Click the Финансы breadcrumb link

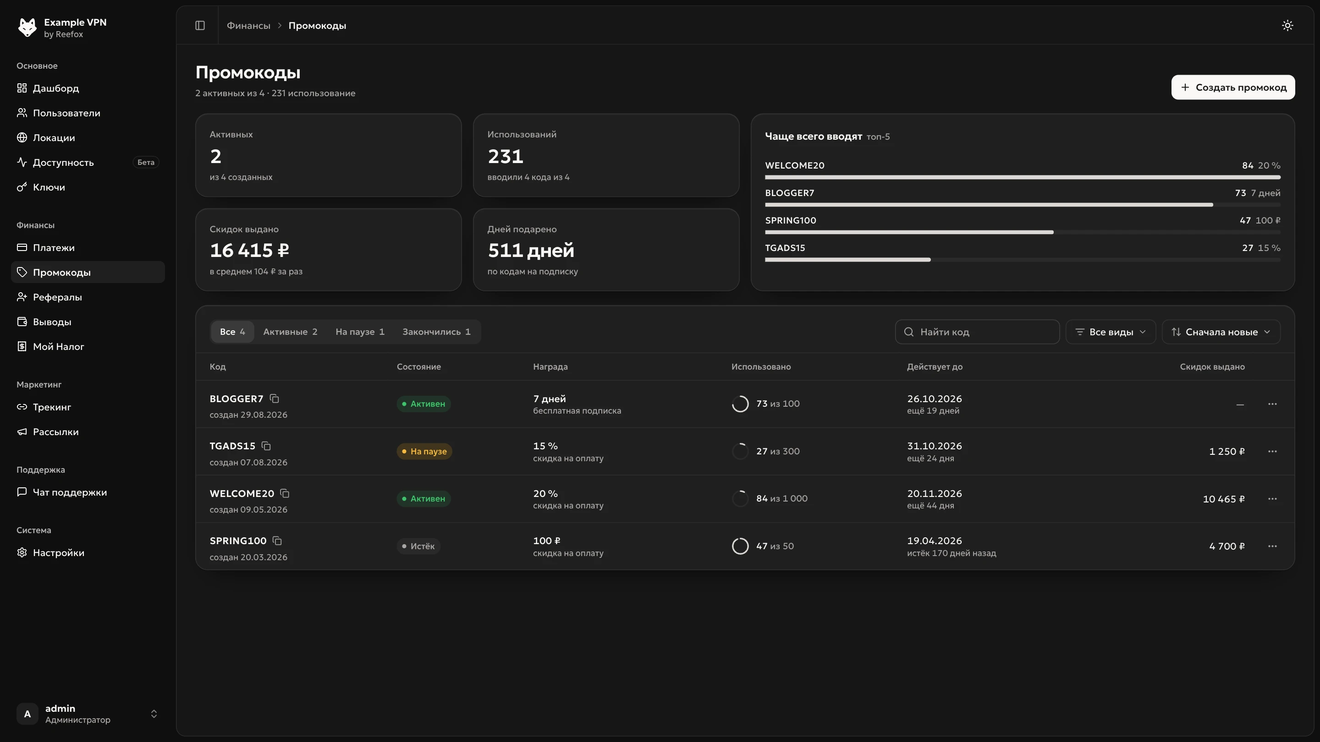coord(248,26)
